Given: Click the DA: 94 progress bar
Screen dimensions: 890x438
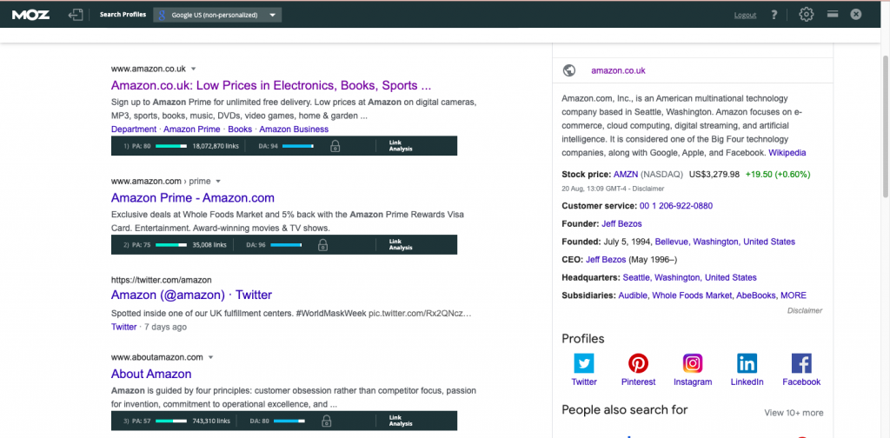Looking at the screenshot, I should point(298,146).
